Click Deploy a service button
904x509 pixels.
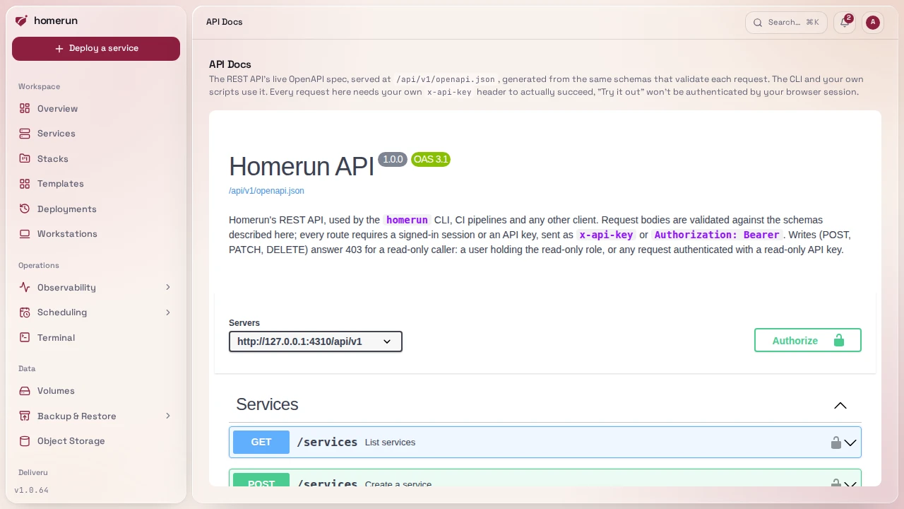coord(96,49)
